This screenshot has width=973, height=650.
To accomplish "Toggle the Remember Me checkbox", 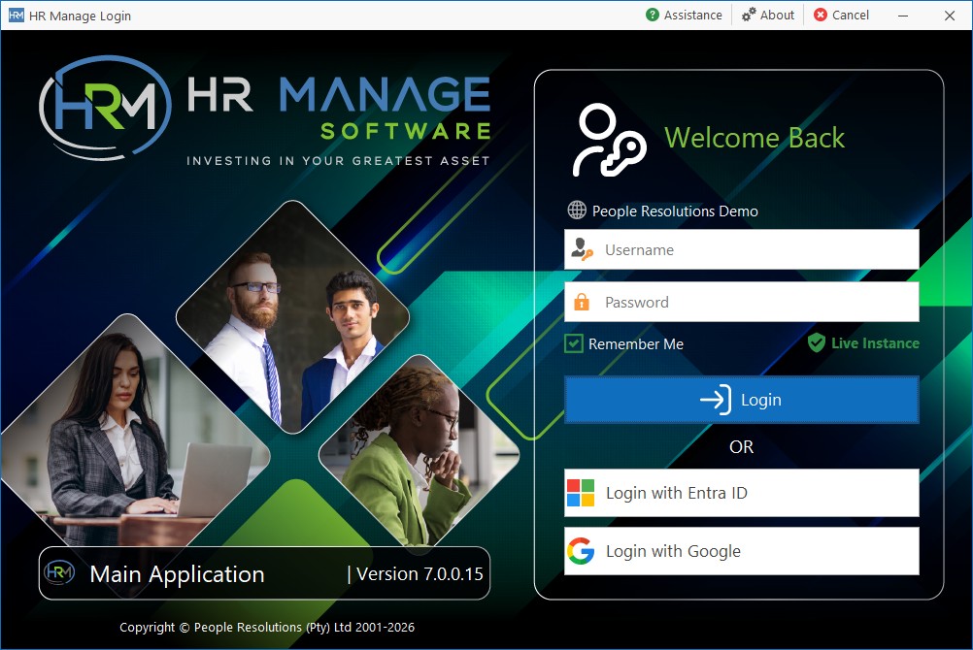I will pyautogui.click(x=574, y=343).
